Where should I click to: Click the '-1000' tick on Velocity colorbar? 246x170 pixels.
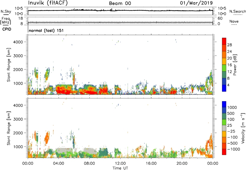tap(234, 149)
